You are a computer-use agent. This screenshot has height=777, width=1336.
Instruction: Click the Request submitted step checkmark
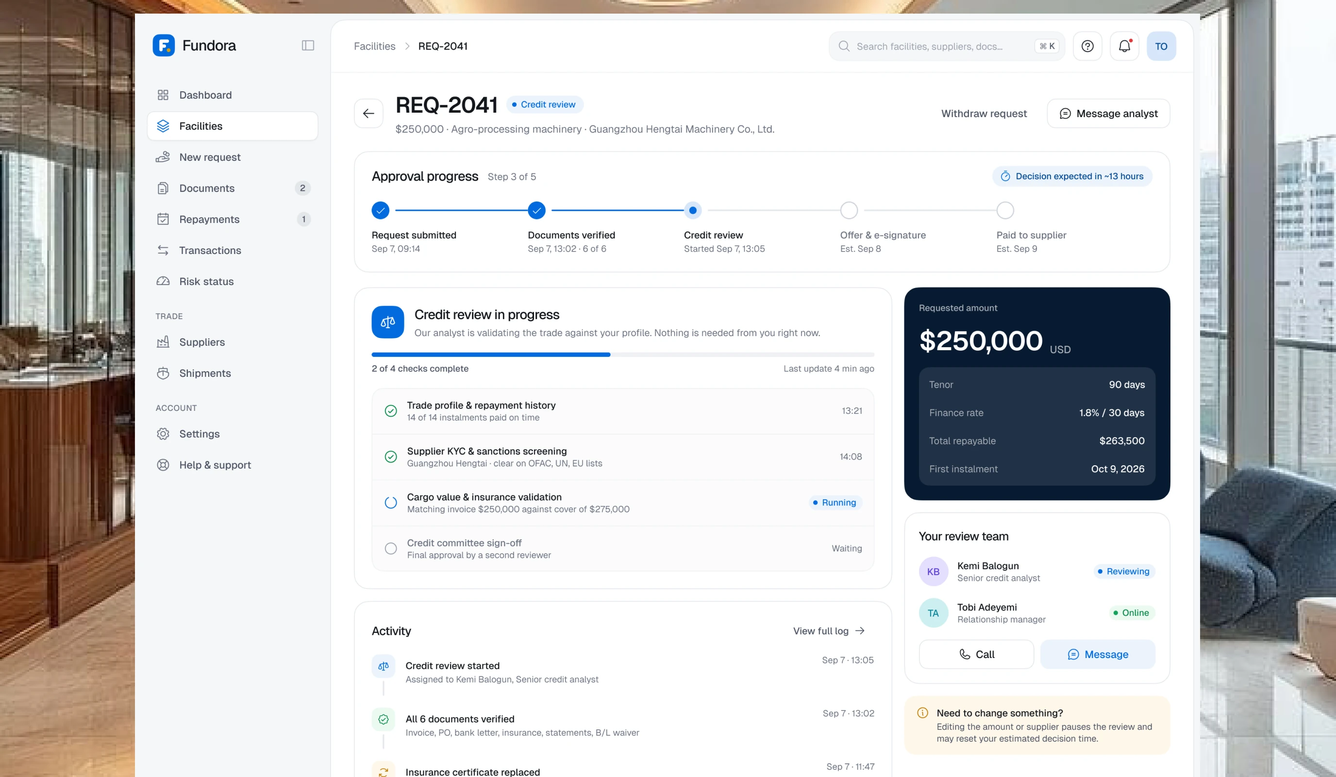pyautogui.click(x=380, y=211)
